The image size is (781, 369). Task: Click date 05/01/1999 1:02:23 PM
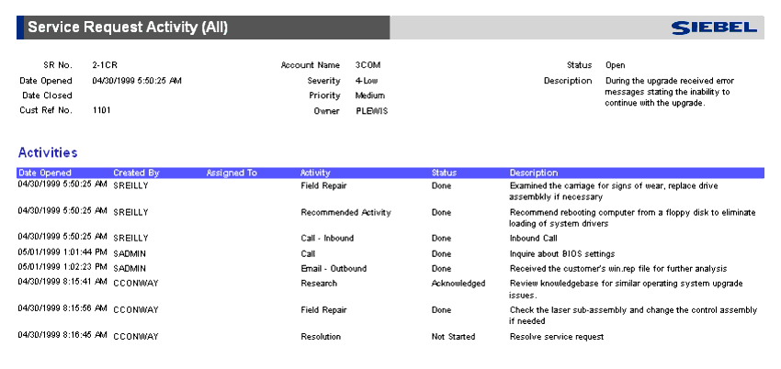point(62,268)
